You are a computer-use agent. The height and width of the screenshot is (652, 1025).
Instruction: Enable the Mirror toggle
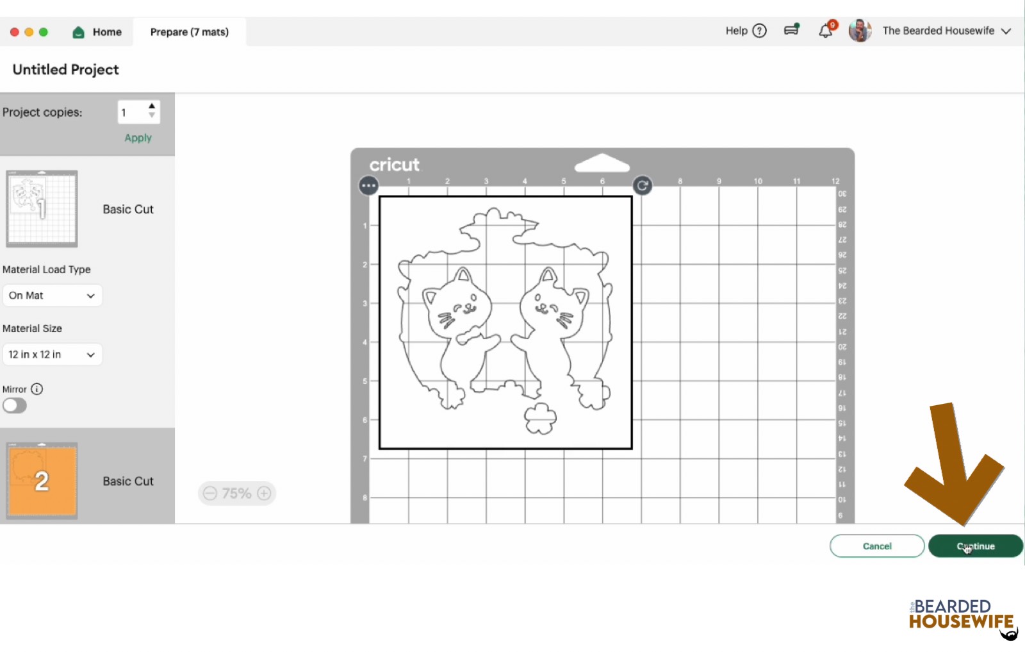pos(15,406)
